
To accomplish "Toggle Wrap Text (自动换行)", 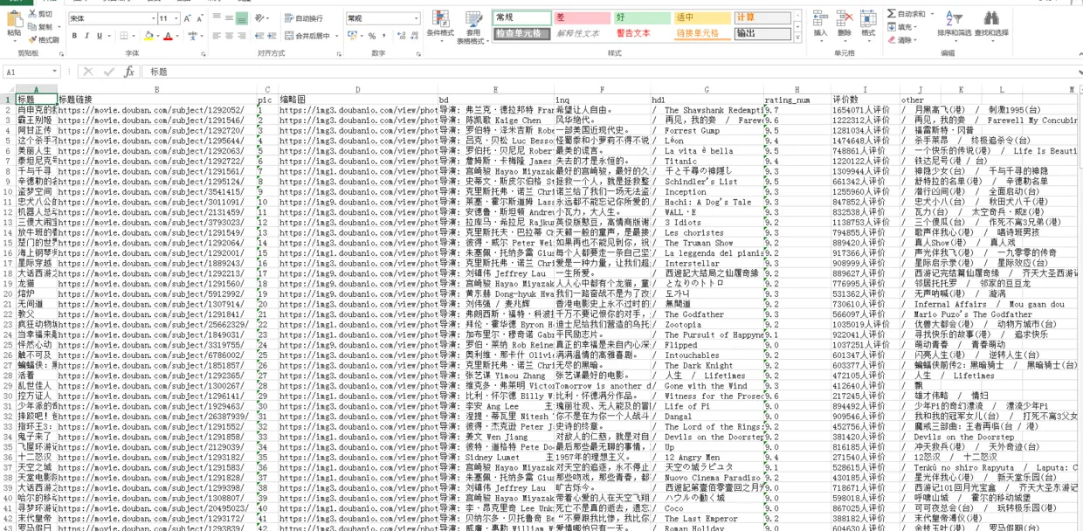I will (304, 18).
